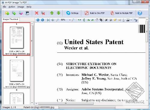The height and width of the screenshot is (110, 150).
Task: Go to next image in viewer
Action: pyautogui.click(x=43, y=20)
